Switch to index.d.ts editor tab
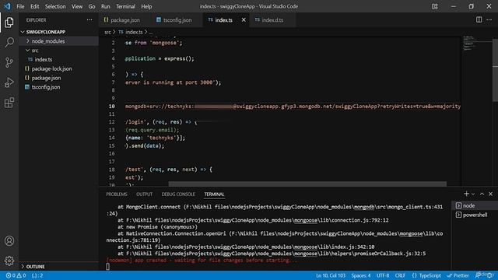 [272, 20]
